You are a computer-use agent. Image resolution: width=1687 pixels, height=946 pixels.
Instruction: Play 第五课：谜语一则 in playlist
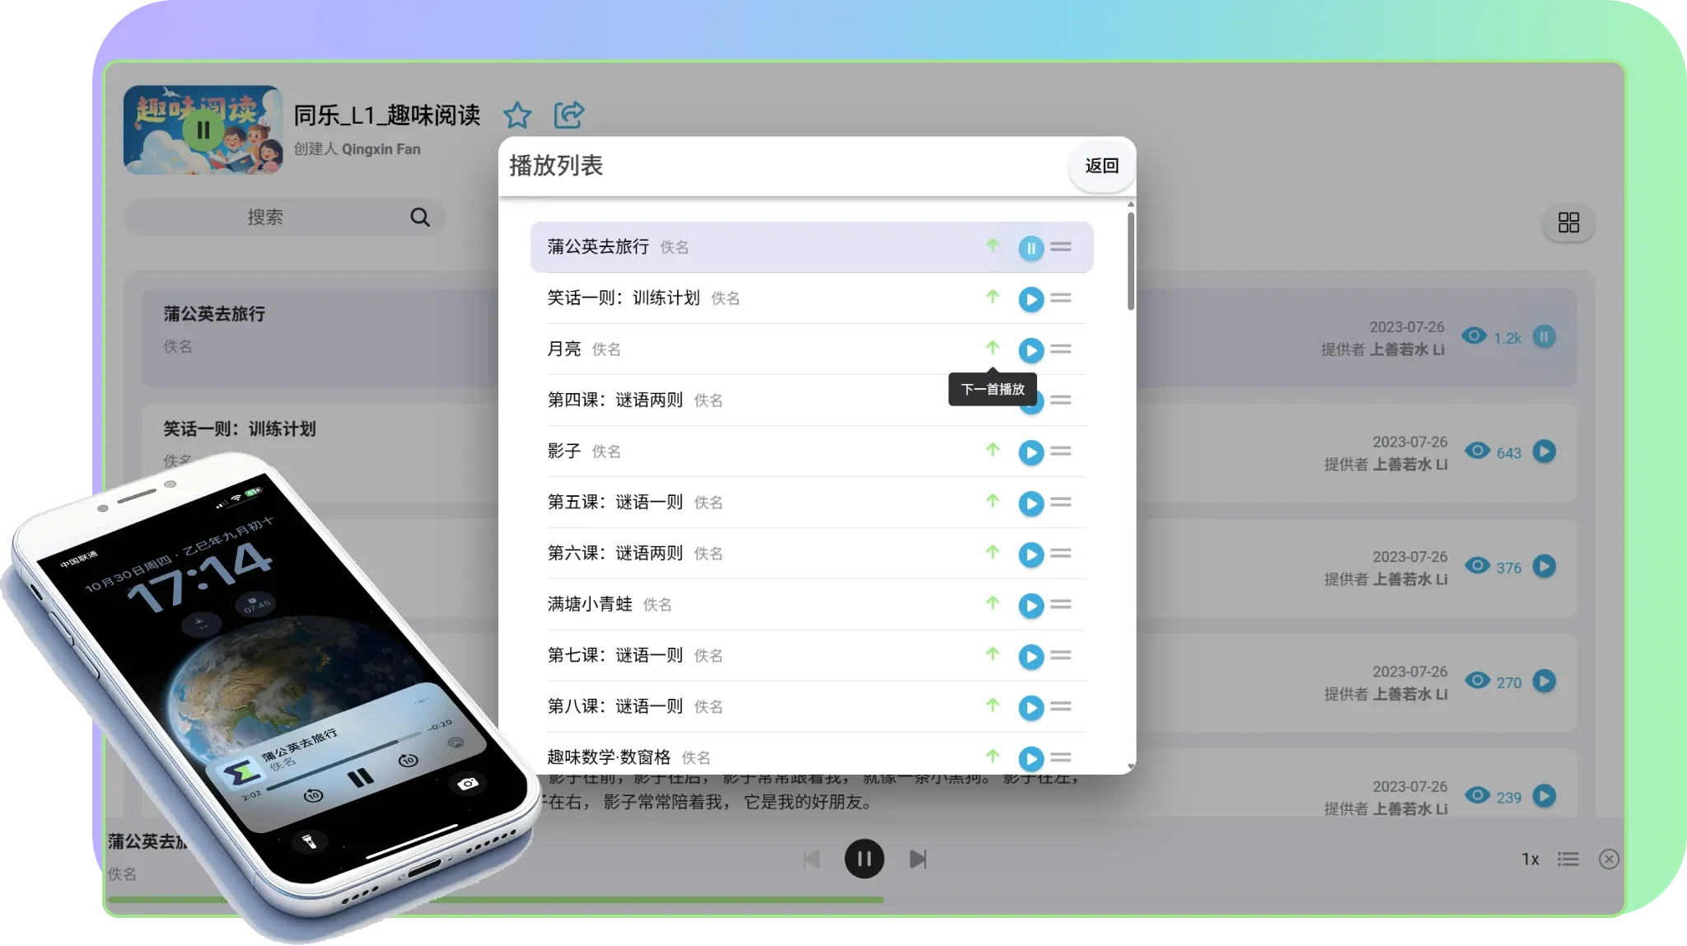[1030, 503]
